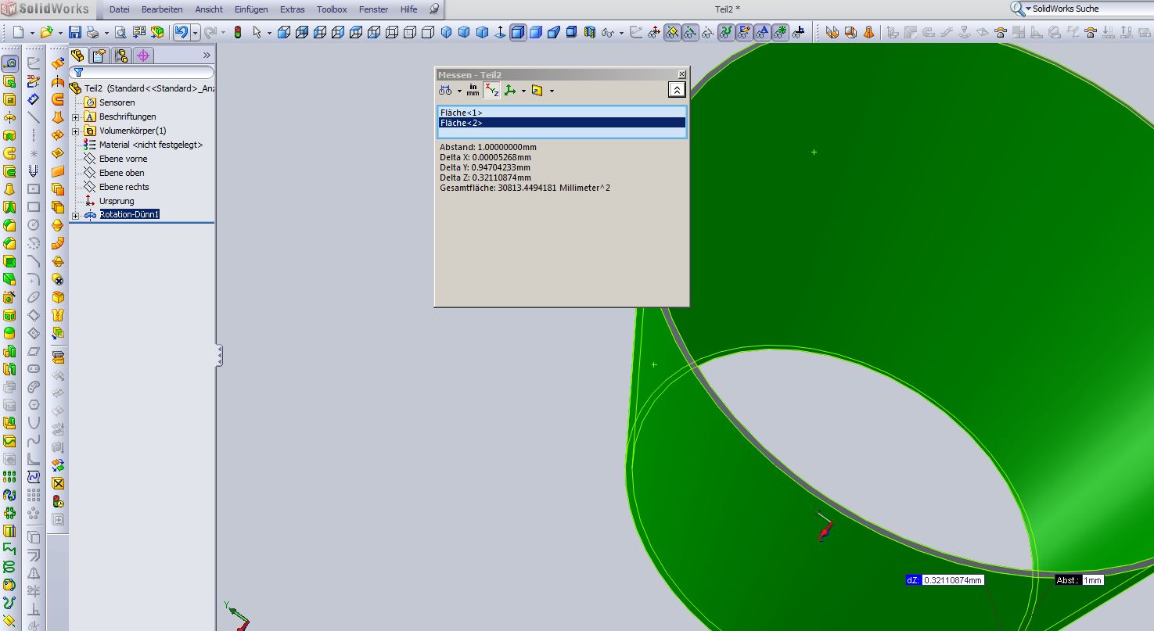The image size is (1154, 631).
Task: Click the magenta crosshair tab in the panel
Action: (142, 56)
